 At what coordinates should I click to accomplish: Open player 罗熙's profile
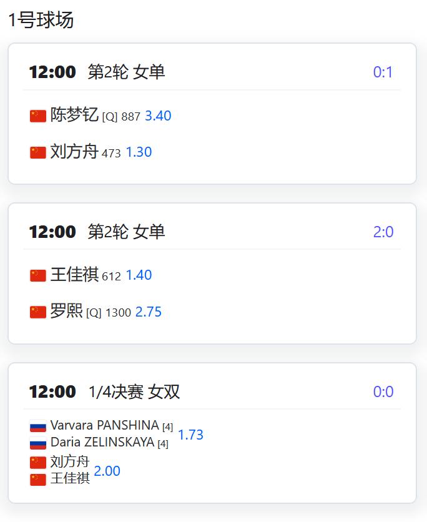66,311
